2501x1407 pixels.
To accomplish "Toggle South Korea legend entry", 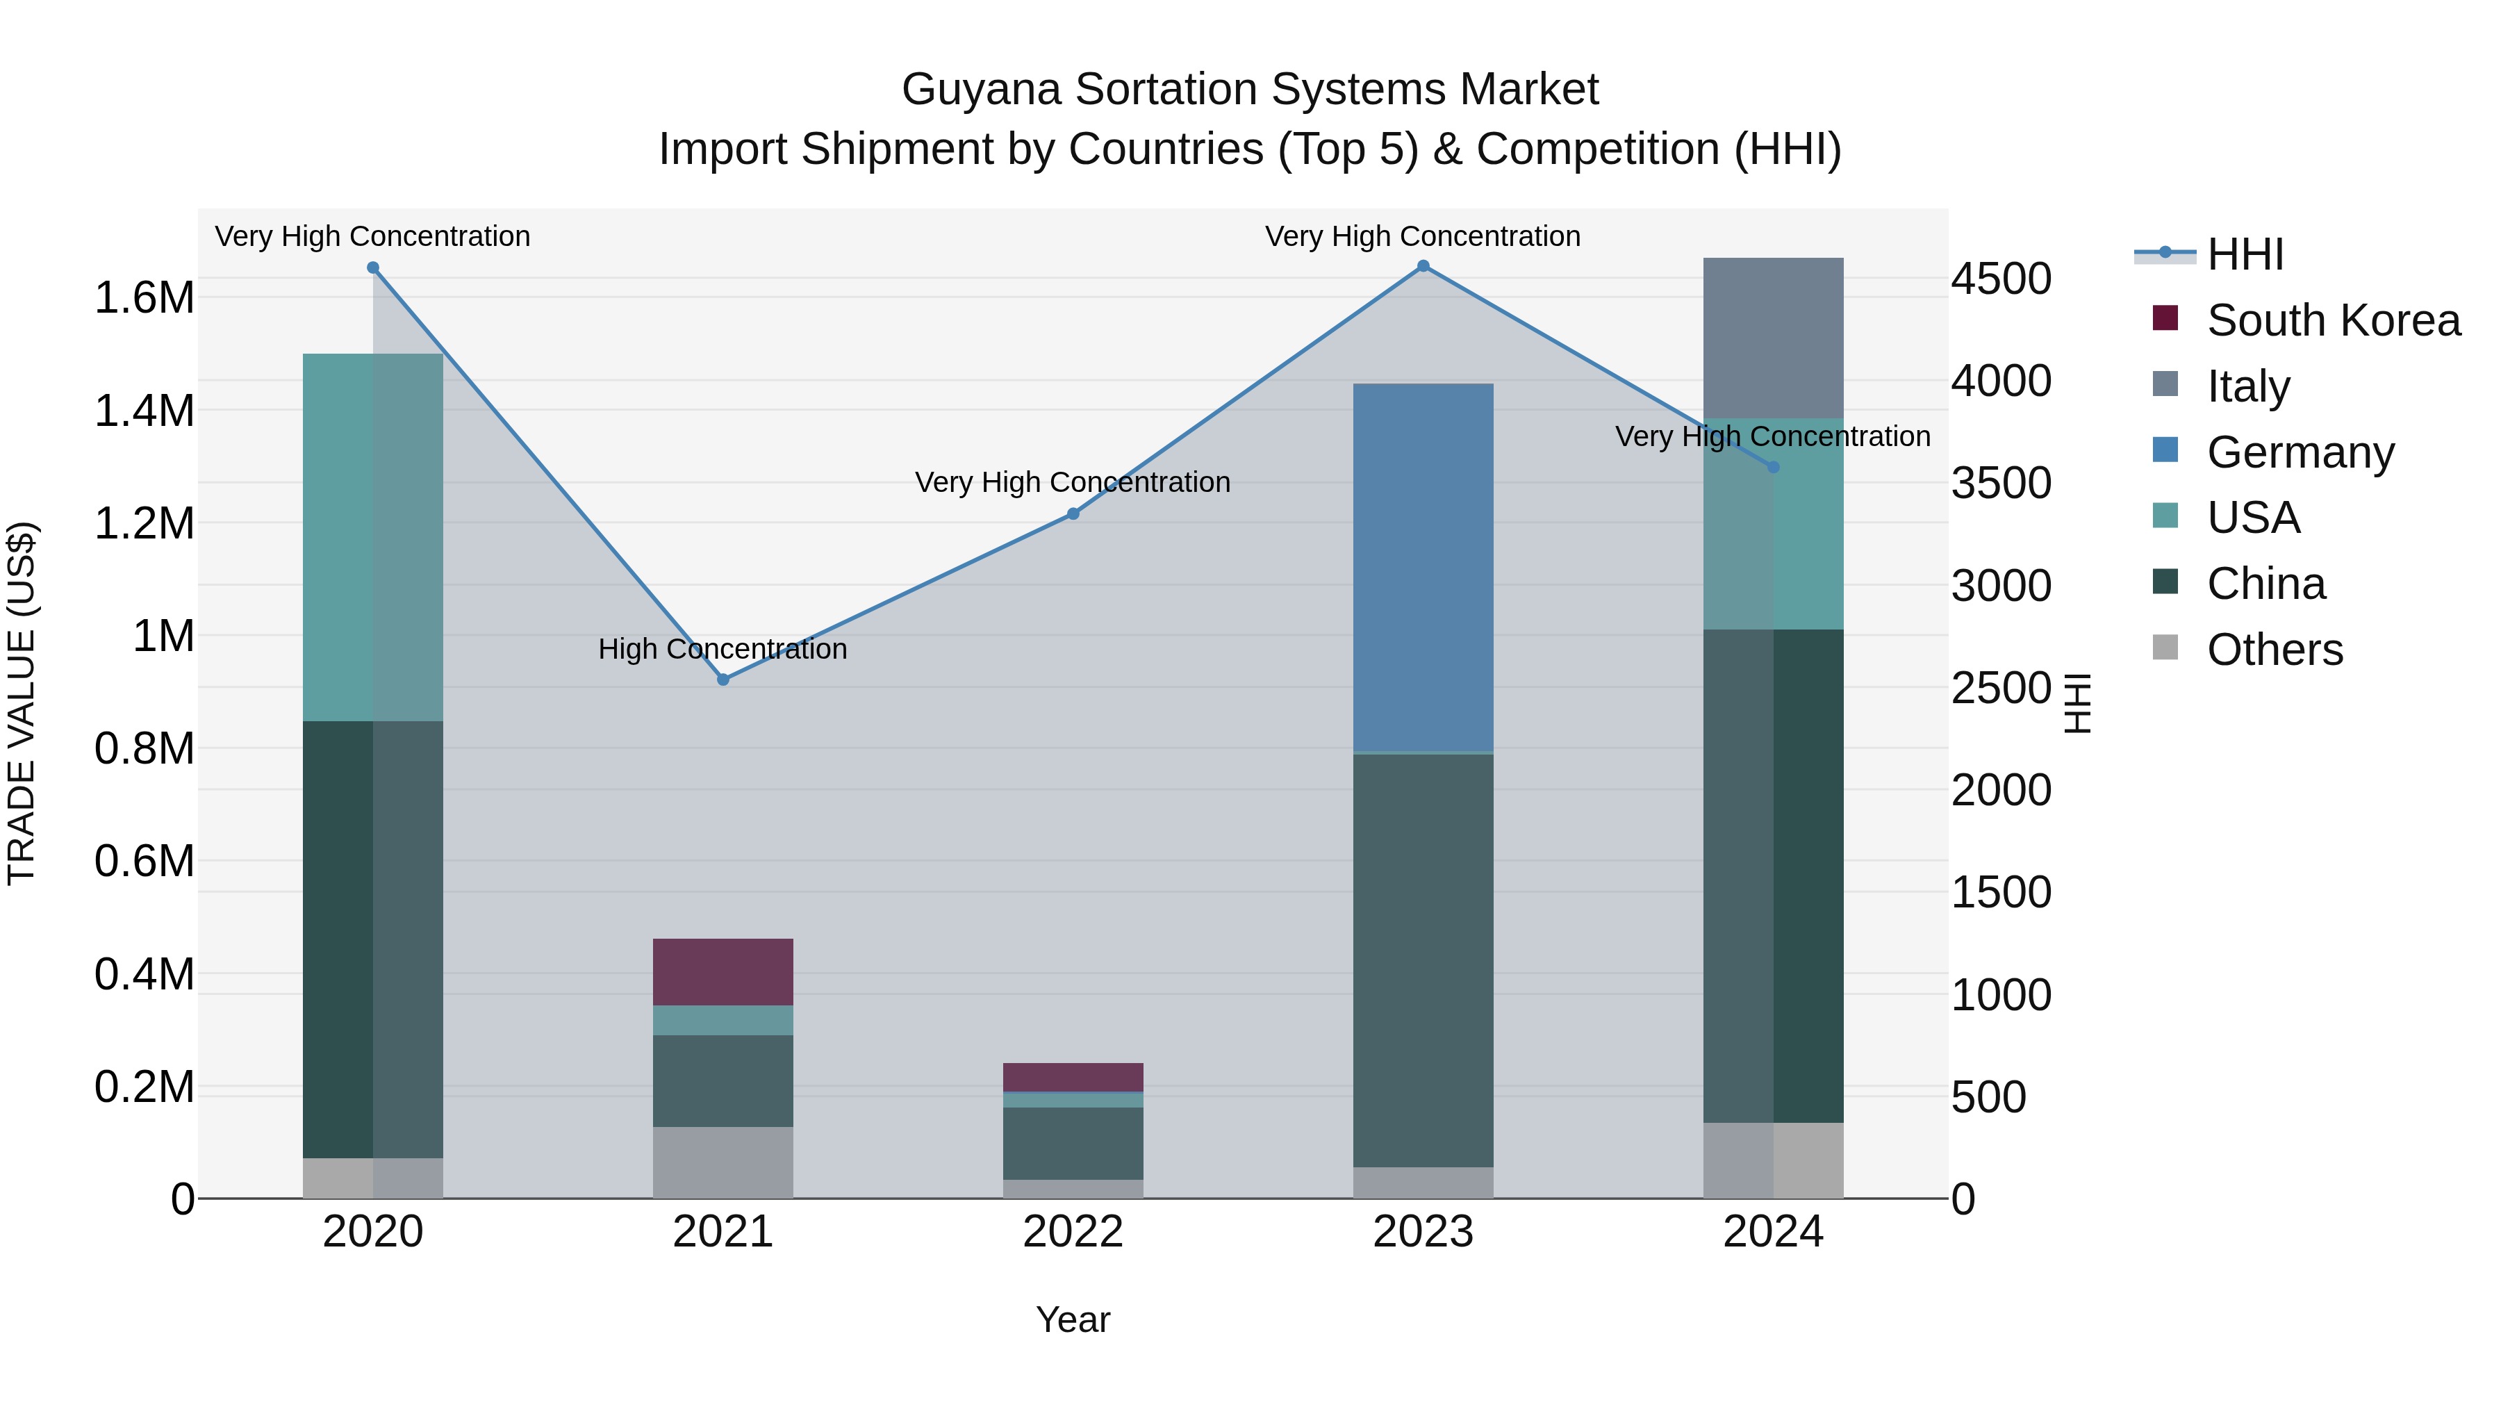I will pos(2306,320).
